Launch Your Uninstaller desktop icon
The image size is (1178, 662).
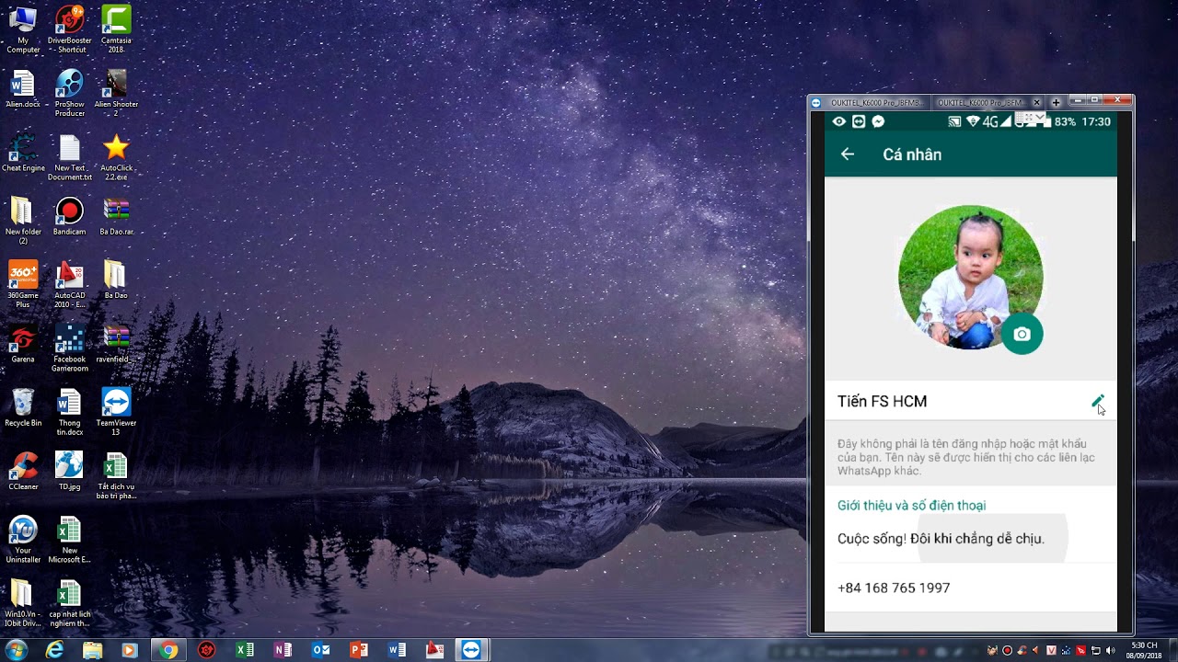23,539
